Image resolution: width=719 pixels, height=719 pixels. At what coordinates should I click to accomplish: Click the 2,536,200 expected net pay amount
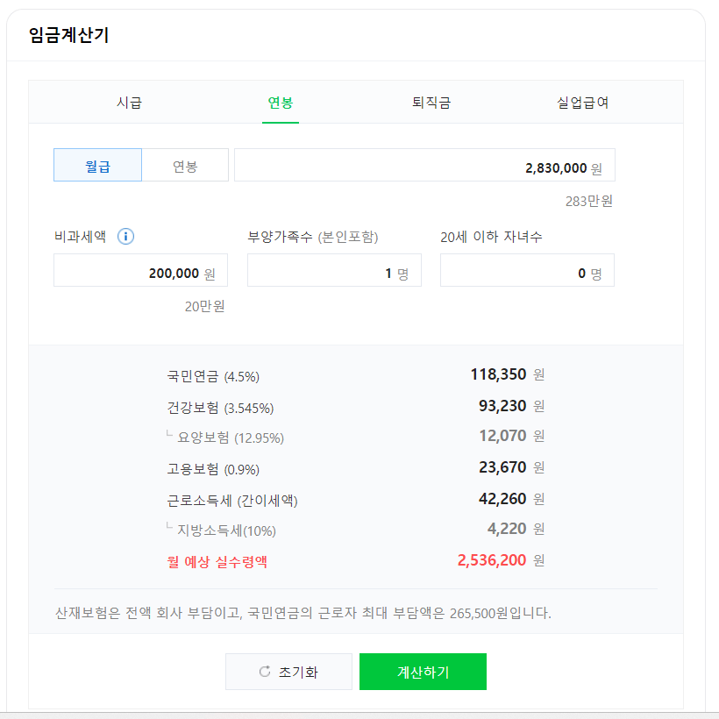492,560
